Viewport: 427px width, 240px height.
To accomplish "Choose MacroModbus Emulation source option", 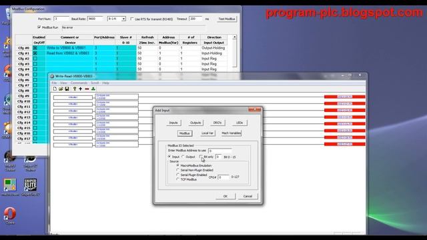I will (x=178, y=165).
